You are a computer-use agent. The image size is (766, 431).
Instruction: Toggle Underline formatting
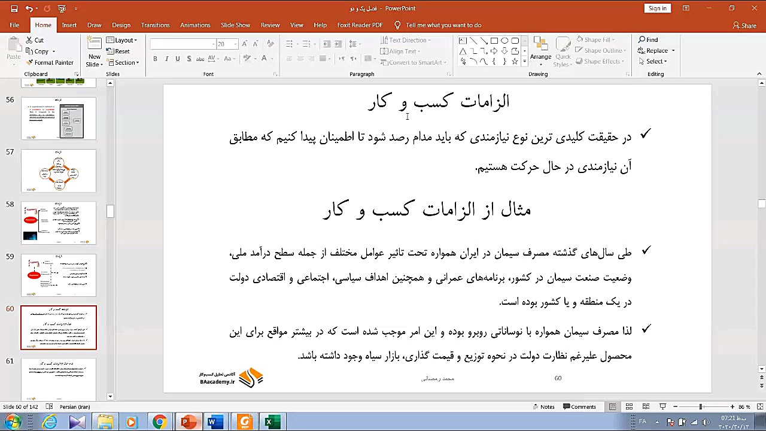177,59
